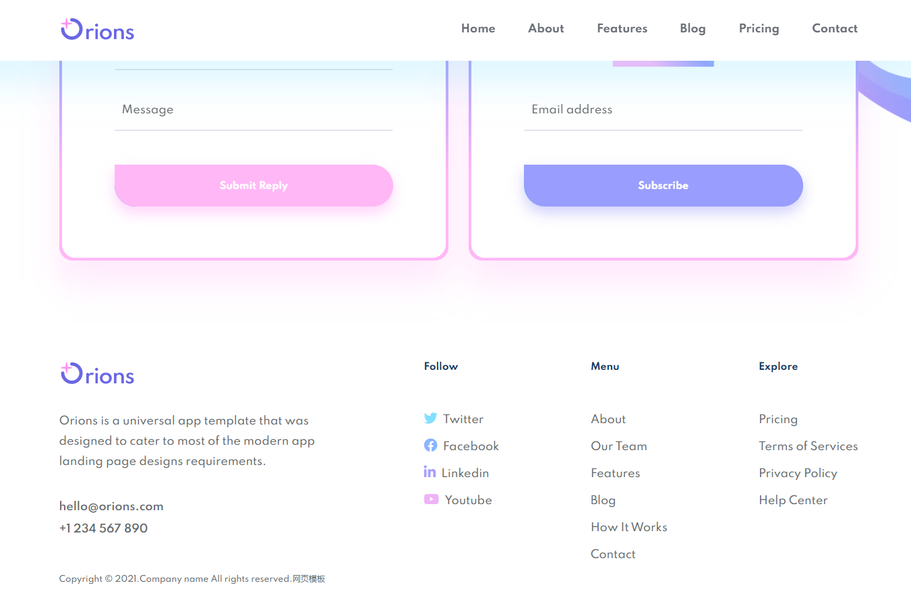Click into the Email address field
Viewport: 911px width, 602px height.
point(663,110)
